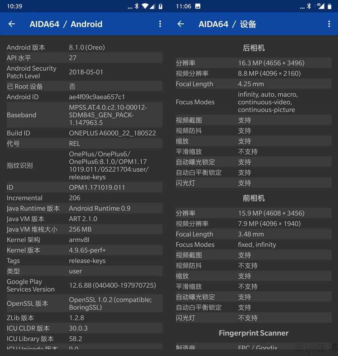
Task: Tap Wi-Fi icon in left status bar
Action: point(145,6)
